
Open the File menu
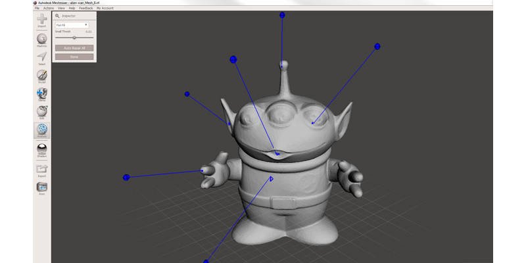pos(37,8)
